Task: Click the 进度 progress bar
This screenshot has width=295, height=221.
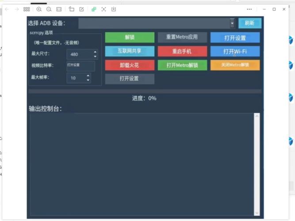Action: tap(145, 91)
